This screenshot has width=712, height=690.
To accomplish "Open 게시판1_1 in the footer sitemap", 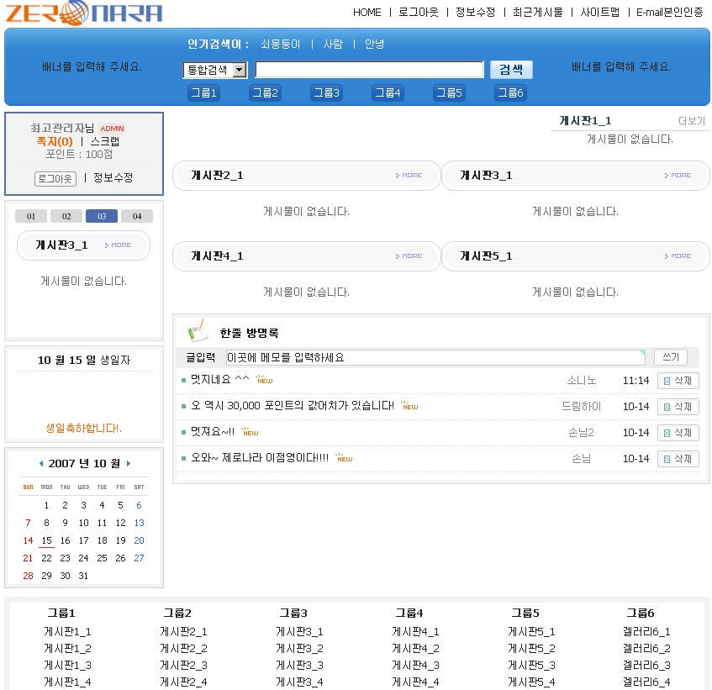I will [x=67, y=632].
